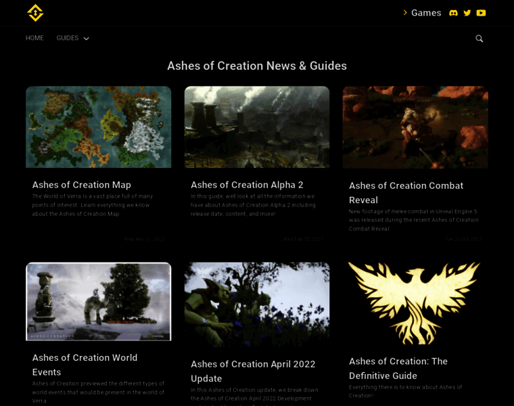
Task: Click the 'Wed Mar 01 2023' date
Action: pos(144,239)
